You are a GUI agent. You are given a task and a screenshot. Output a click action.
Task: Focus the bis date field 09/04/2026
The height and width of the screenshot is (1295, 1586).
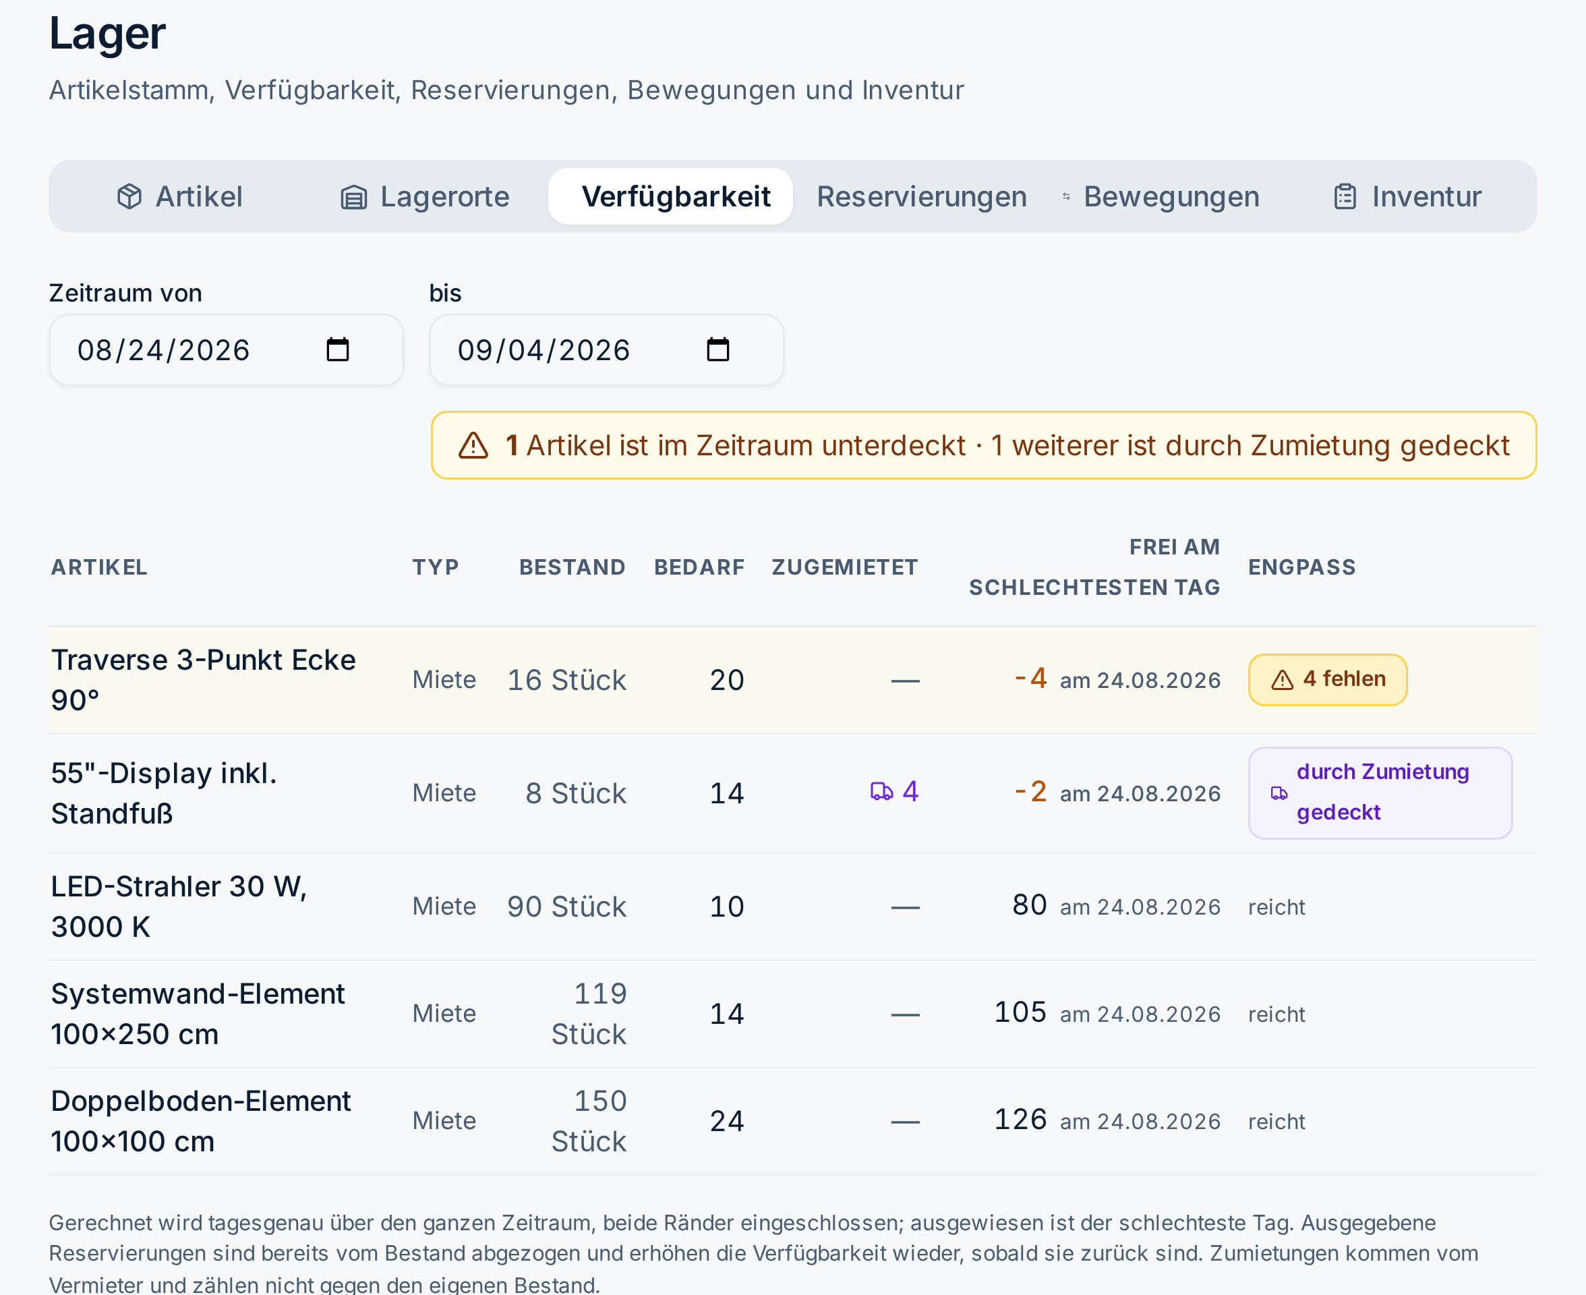click(607, 350)
